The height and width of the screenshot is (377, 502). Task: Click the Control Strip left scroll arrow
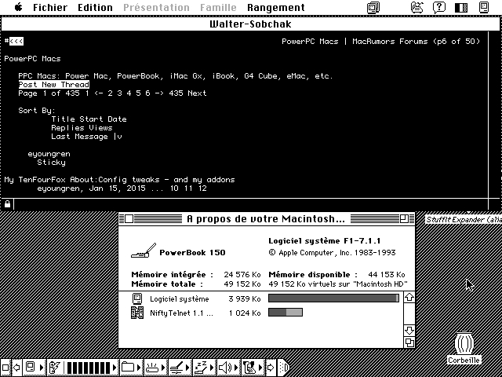pyautogui.click(x=16, y=367)
